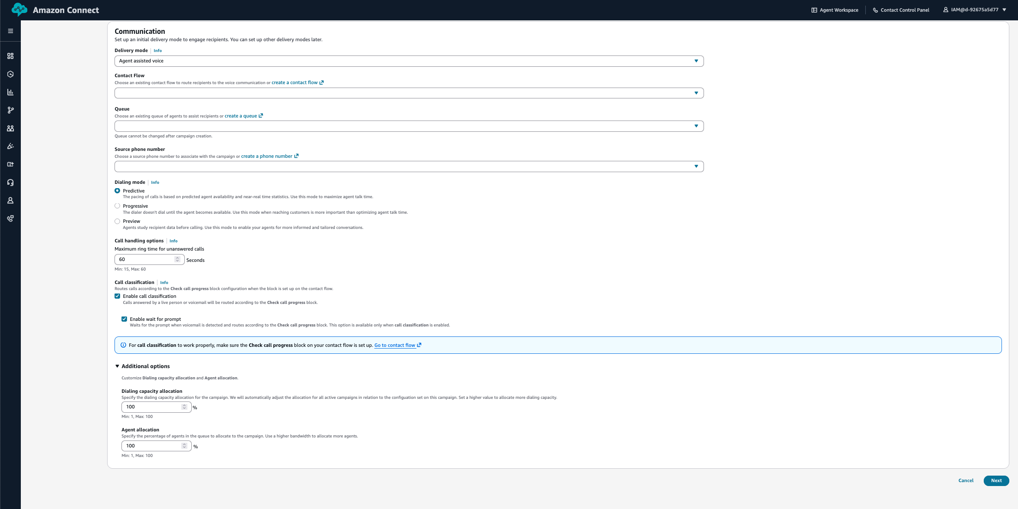Follow the create a contact flow link
The image size is (1018, 509).
tap(295, 82)
